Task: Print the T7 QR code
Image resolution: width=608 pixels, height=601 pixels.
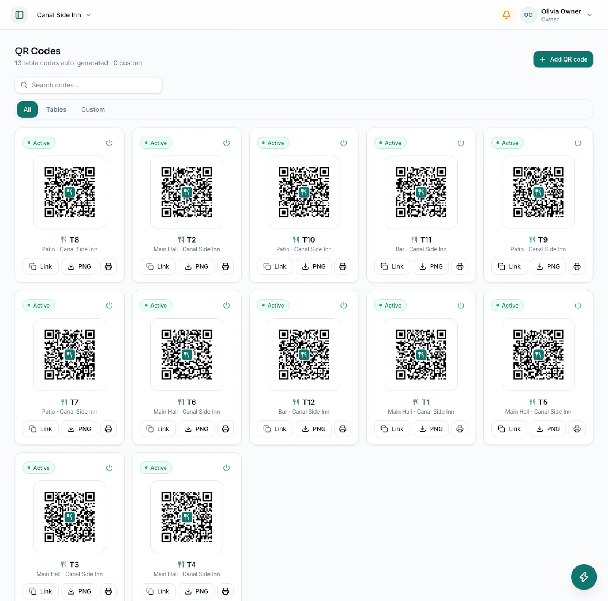Action: click(x=108, y=429)
